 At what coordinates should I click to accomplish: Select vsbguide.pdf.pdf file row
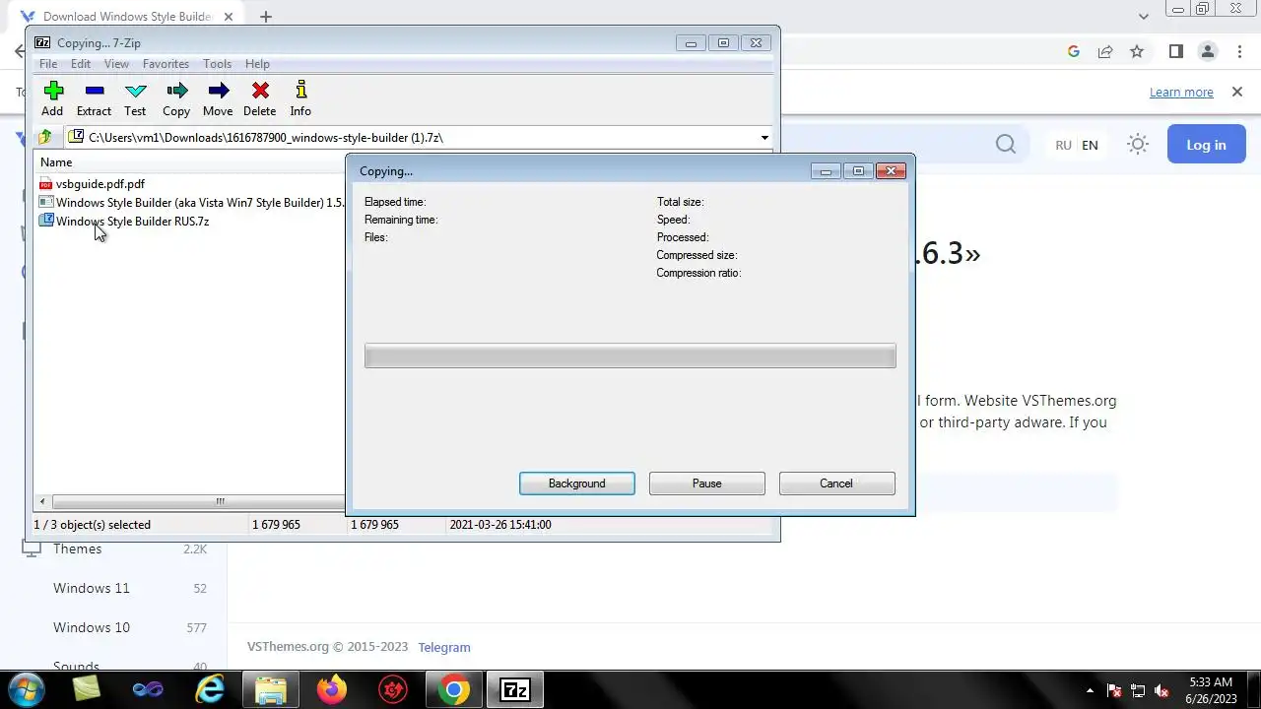point(100,184)
